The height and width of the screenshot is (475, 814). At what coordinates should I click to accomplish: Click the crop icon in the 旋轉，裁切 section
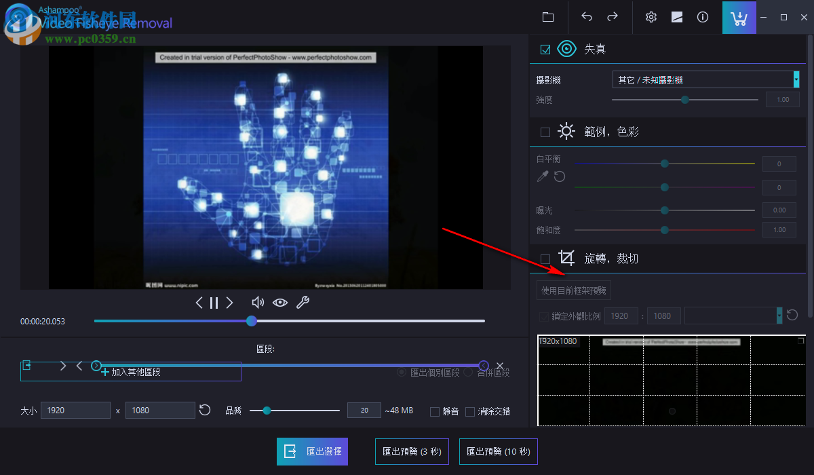566,258
